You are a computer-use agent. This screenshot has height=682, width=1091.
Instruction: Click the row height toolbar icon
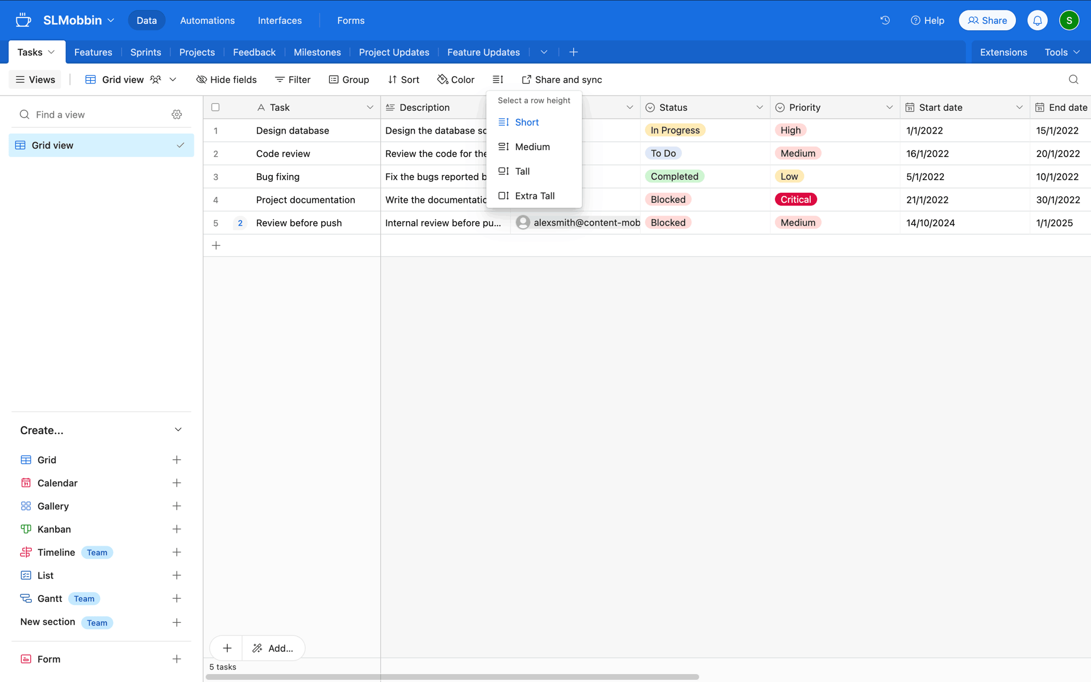(498, 80)
